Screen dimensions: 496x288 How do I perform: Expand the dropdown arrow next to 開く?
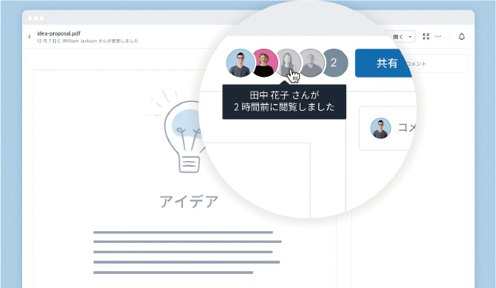[x=410, y=37]
